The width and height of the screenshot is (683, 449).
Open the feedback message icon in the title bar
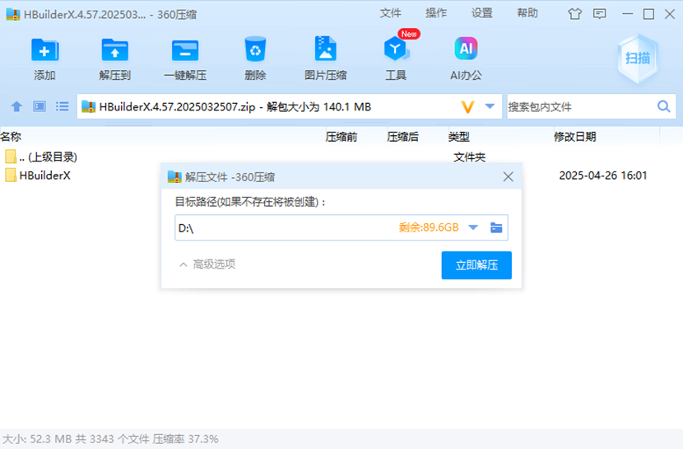[x=599, y=14]
